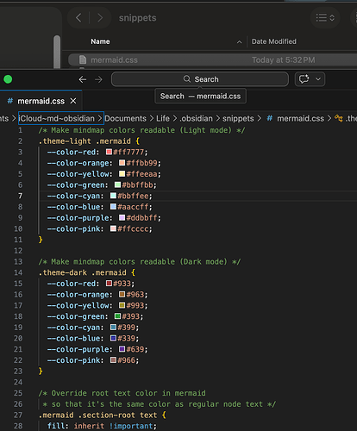Open the snippets breadcrumb segment
This screenshot has width=357, height=431.
click(x=238, y=118)
